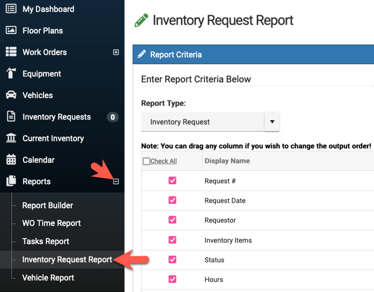Toggle the Check All checkbox
Image resolution: width=374 pixels, height=292 pixels.
tap(147, 161)
